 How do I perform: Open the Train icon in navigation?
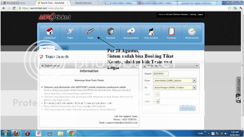pyautogui.click(x=90, y=31)
